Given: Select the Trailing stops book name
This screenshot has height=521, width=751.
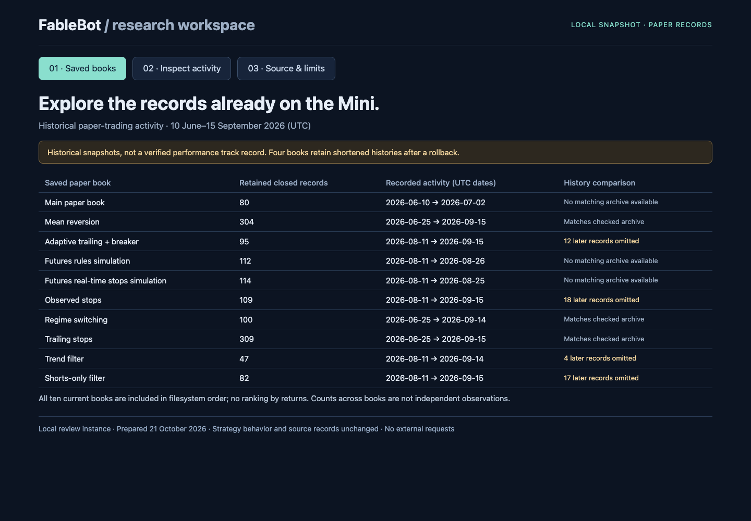Looking at the screenshot, I should (69, 339).
